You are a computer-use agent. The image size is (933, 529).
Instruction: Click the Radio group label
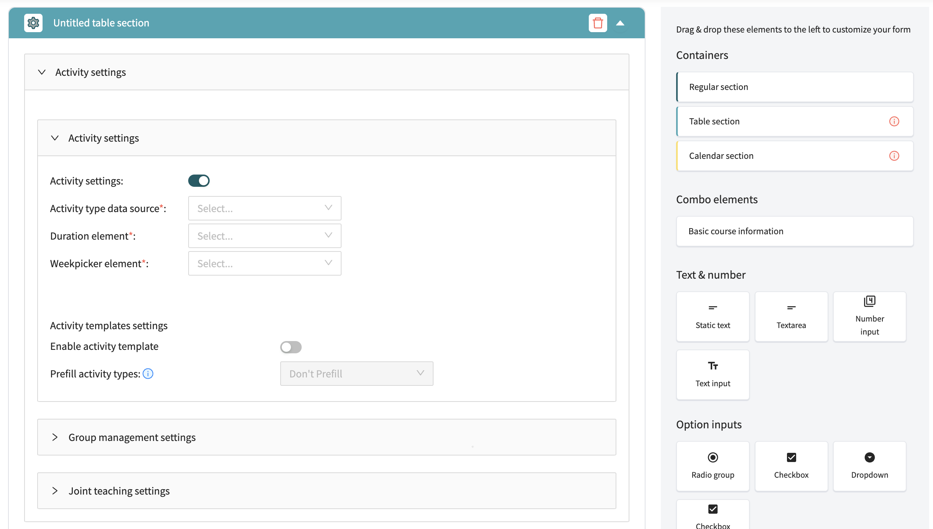[713, 475]
